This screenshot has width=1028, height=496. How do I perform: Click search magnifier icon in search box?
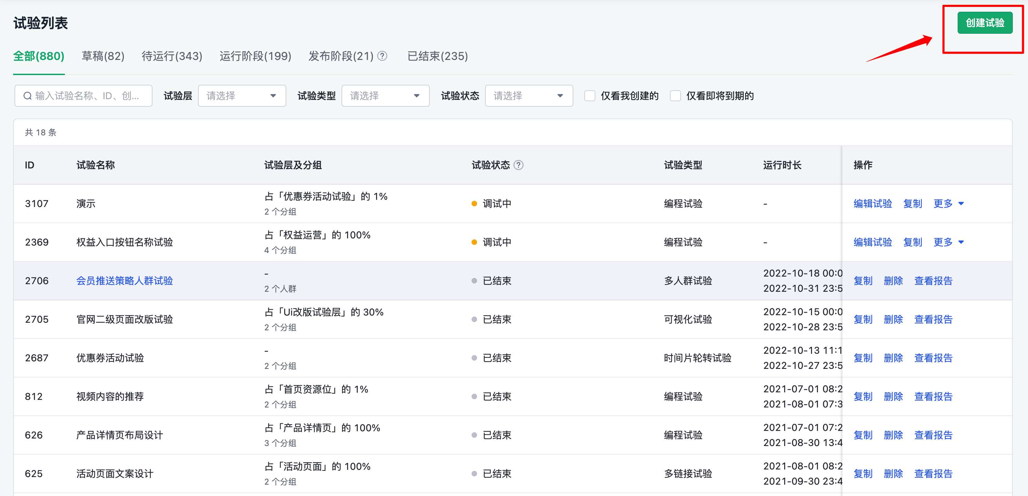coord(28,96)
